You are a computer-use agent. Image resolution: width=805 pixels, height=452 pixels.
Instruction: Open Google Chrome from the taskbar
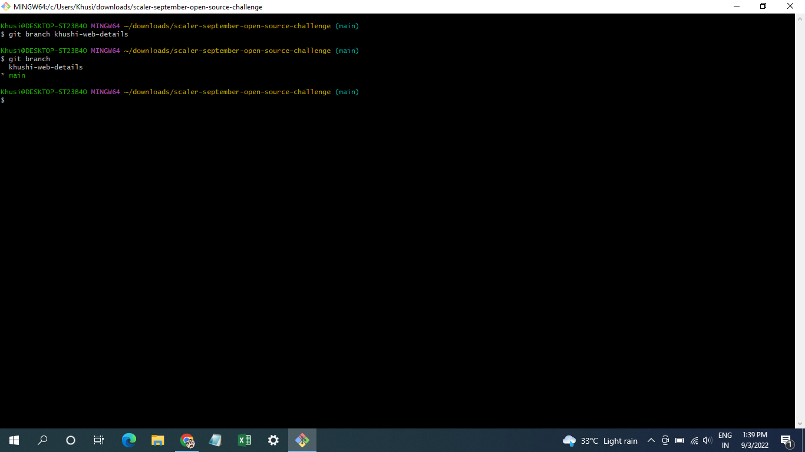(186, 440)
